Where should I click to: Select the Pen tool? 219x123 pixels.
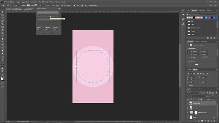(x=2, y=57)
